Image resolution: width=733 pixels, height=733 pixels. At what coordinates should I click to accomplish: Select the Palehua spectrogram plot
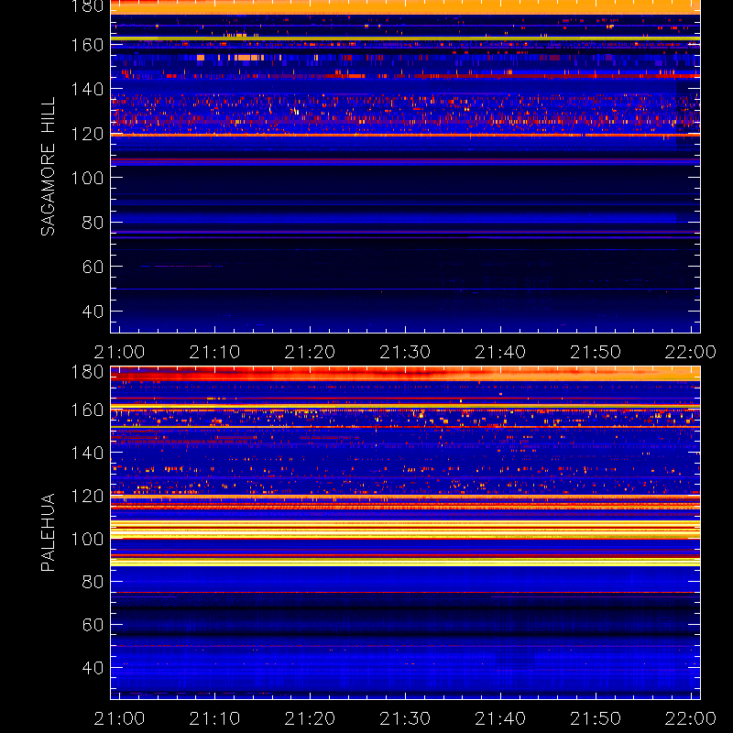pyautogui.click(x=405, y=532)
